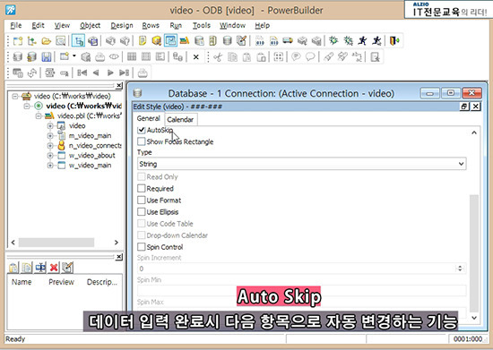This screenshot has width=493, height=350.
Task: Open the Tools menu
Action: [201, 25]
